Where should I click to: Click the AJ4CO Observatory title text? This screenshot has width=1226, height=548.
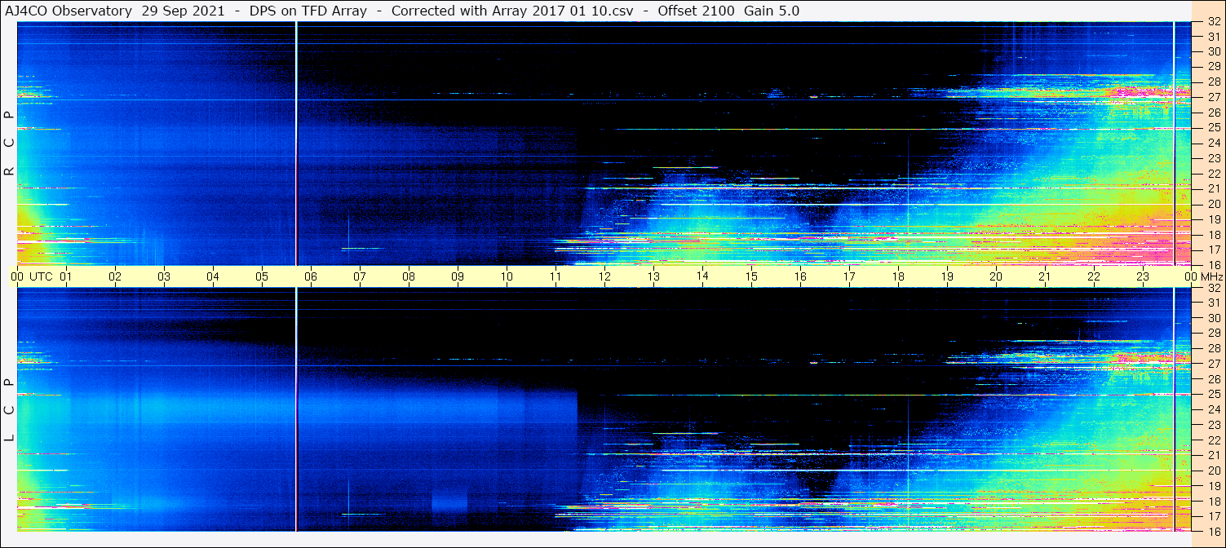tap(69, 11)
